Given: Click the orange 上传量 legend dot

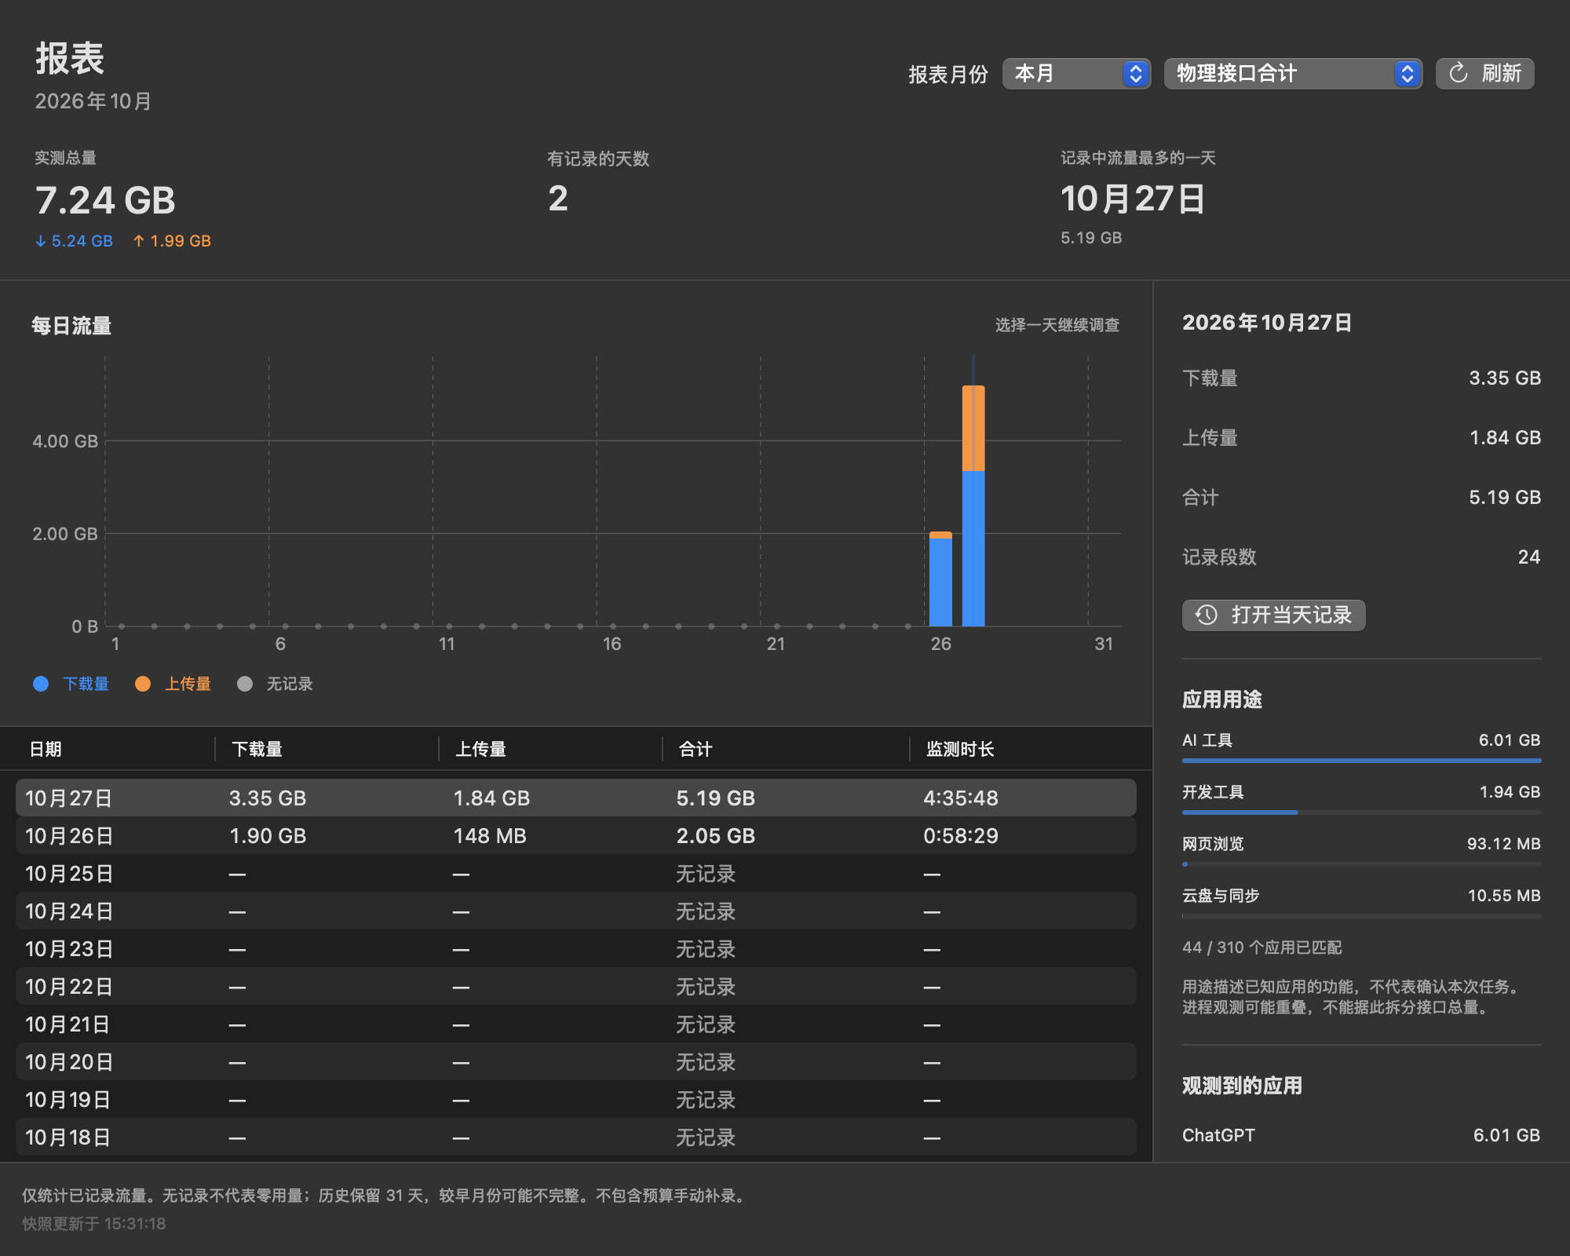Looking at the screenshot, I should click(x=143, y=684).
